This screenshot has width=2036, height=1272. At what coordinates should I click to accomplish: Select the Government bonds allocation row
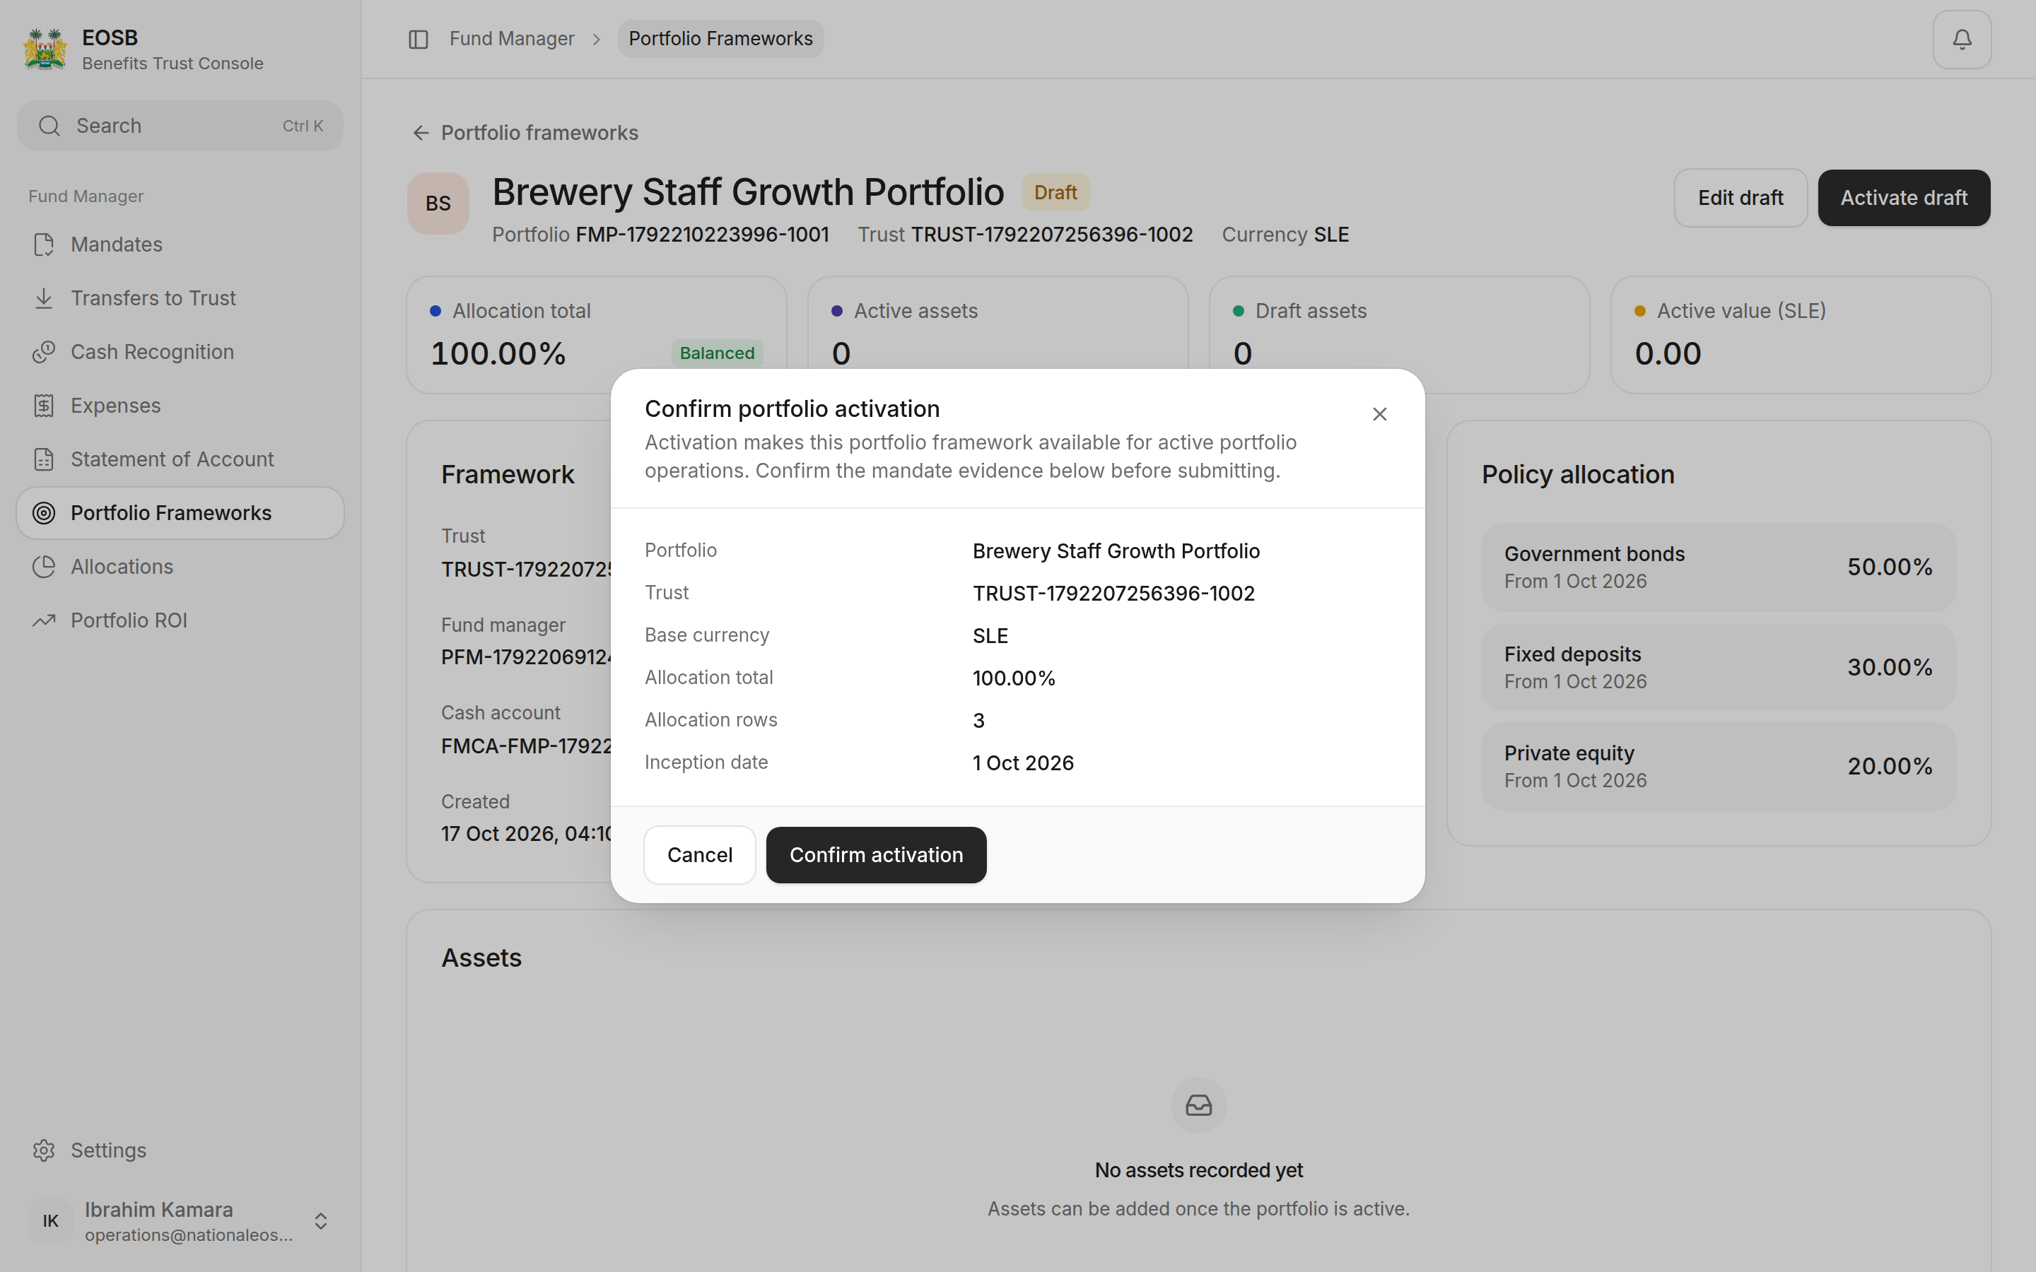[1718, 567]
